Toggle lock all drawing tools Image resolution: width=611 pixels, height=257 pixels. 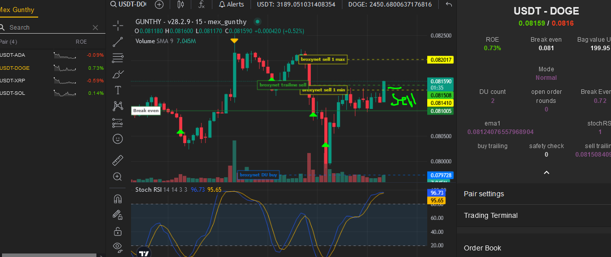point(118,231)
